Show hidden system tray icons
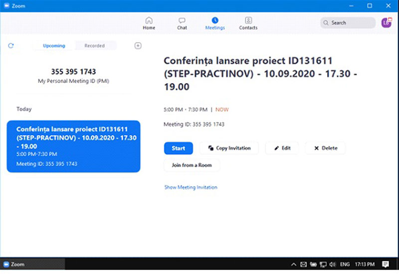 pyautogui.click(x=294, y=264)
